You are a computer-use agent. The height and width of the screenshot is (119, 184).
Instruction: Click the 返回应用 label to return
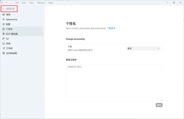10,9
